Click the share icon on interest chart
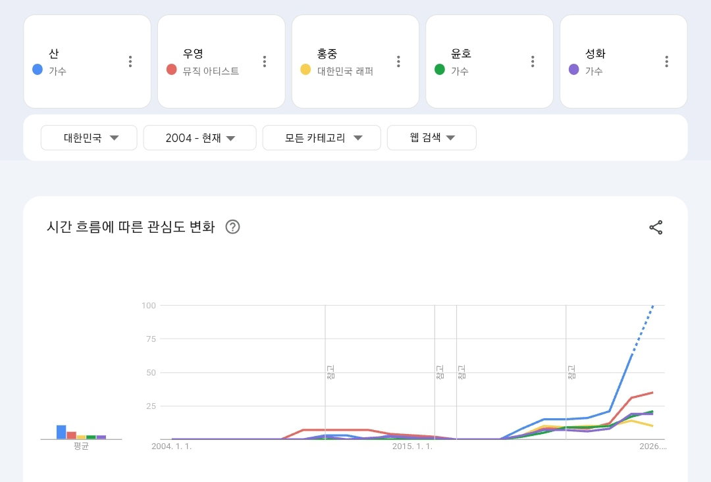Viewport: 711px width, 482px height. (656, 228)
